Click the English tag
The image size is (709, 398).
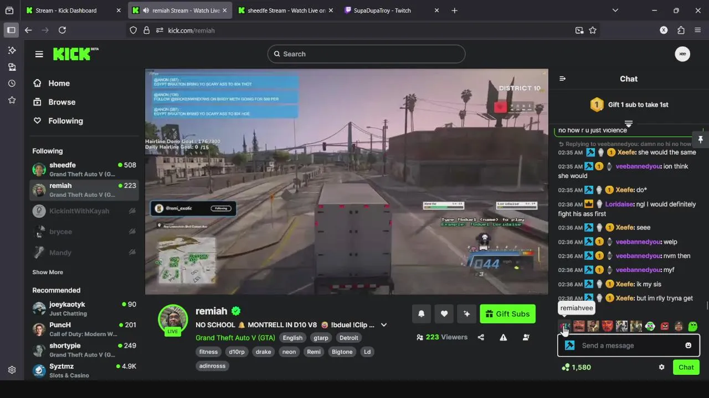(x=292, y=338)
